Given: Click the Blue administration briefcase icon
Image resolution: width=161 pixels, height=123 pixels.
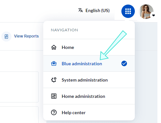Looking at the screenshot, I should 54,64.
